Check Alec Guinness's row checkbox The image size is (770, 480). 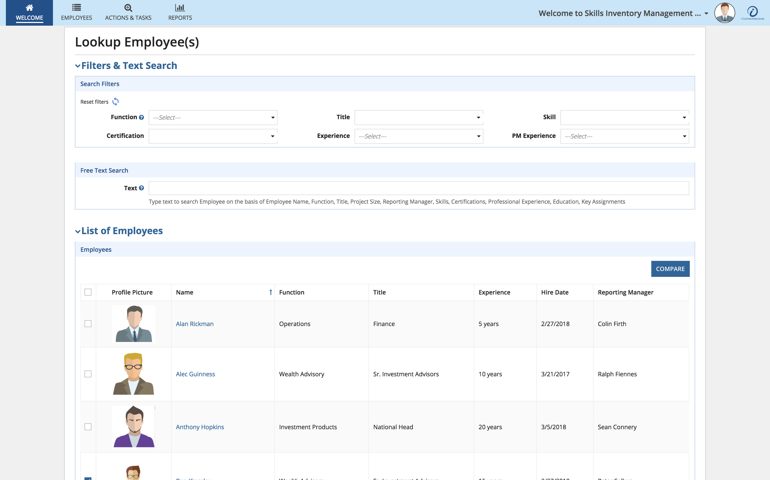[x=88, y=374]
